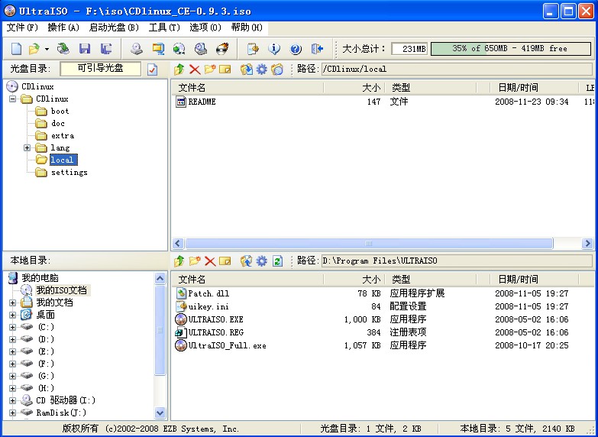
Task: Click the Open CD/DVD icon
Action: pos(63,49)
